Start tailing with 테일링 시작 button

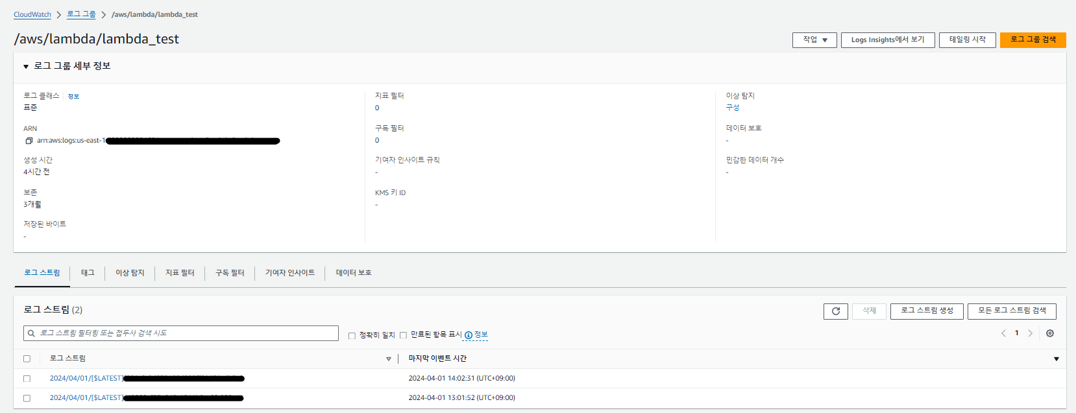pyautogui.click(x=968, y=40)
